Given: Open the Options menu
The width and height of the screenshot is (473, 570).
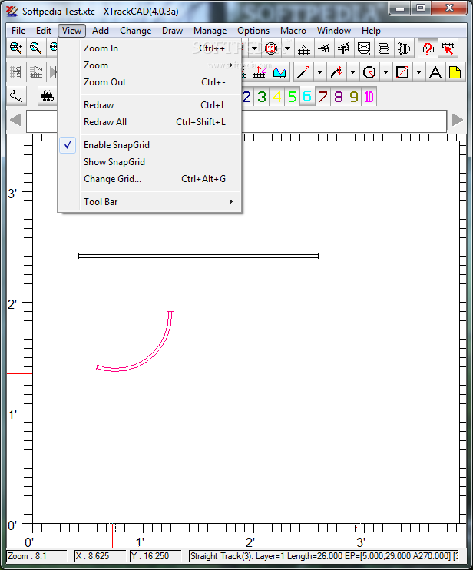Looking at the screenshot, I should click(x=253, y=31).
